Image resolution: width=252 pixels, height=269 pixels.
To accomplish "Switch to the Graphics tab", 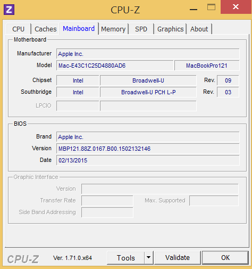I will 170,29.
